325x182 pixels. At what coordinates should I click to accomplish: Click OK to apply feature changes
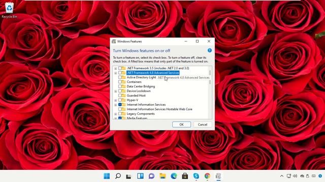(182, 124)
